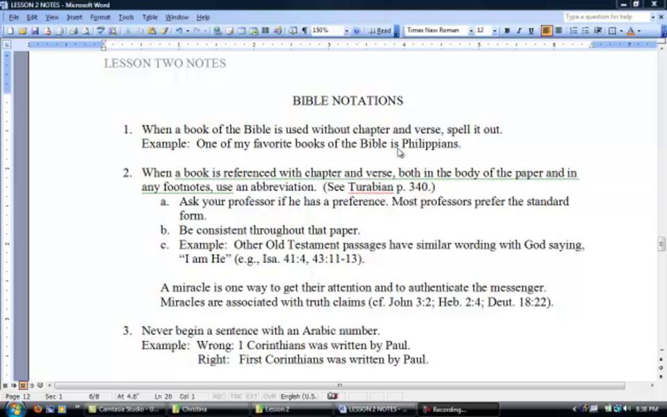Viewport: 667px width, 417px height.
Task: Open the 150% zoom dropdown
Action: pos(346,31)
